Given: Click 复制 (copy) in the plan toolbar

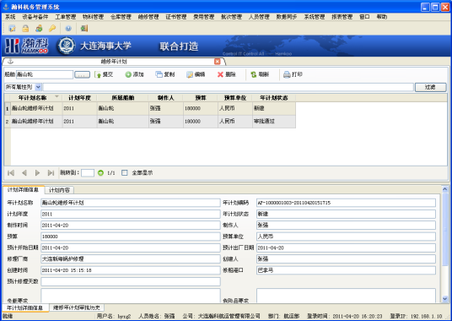Looking at the screenshot, I should 165,74.
